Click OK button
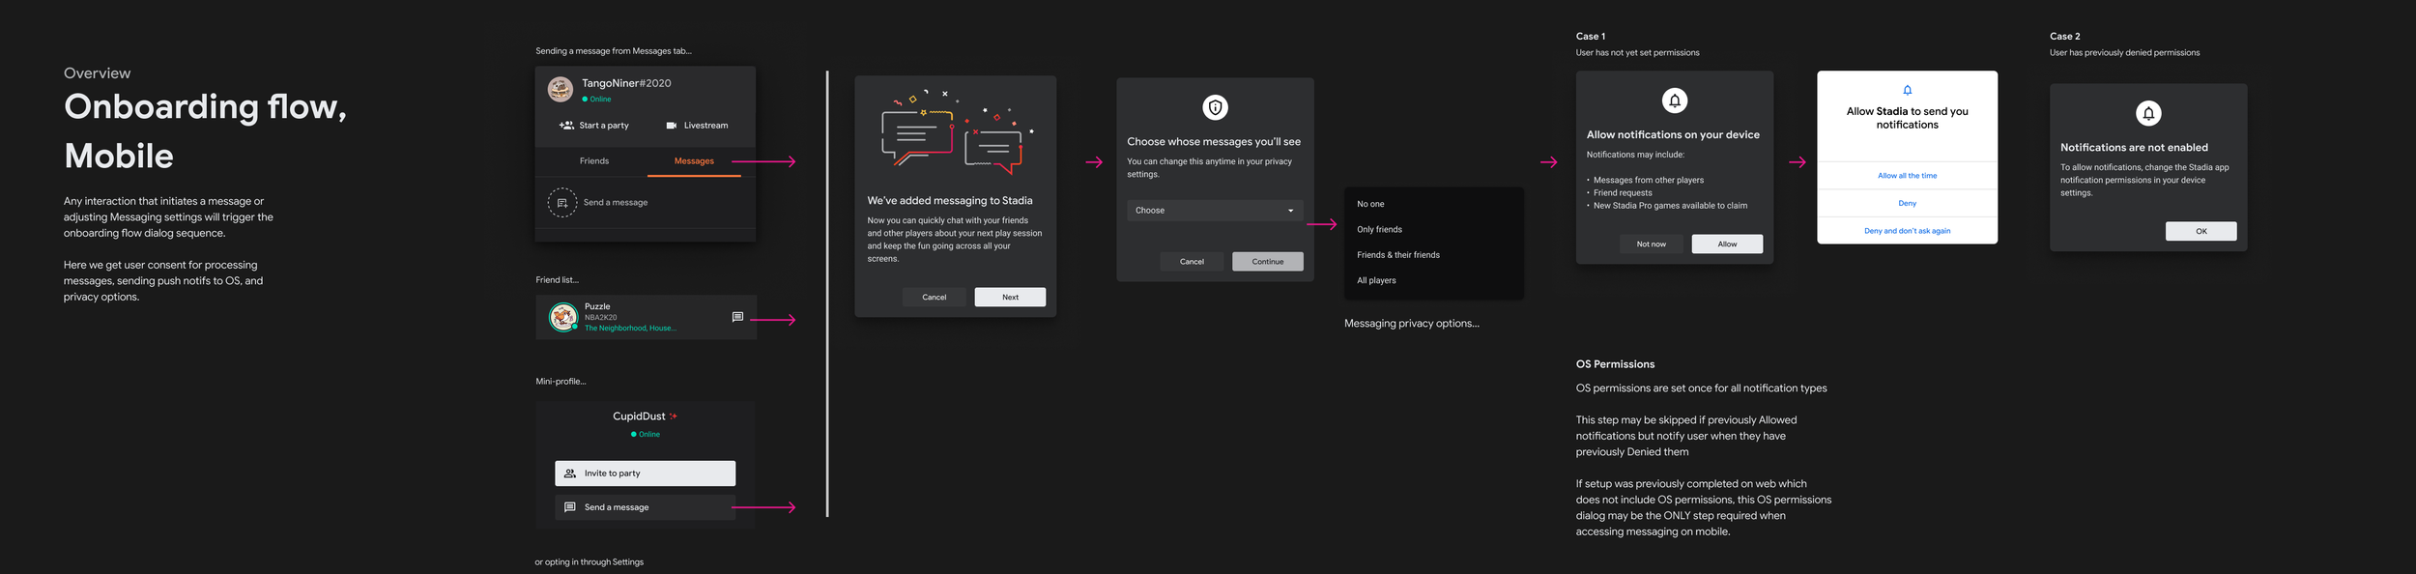The height and width of the screenshot is (574, 2416). coord(2200,232)
